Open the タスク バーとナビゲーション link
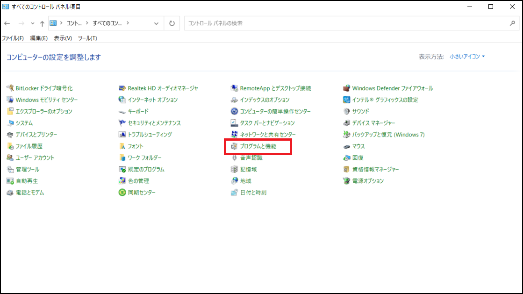This screenshot has width=523, height=294. [267, 123]
